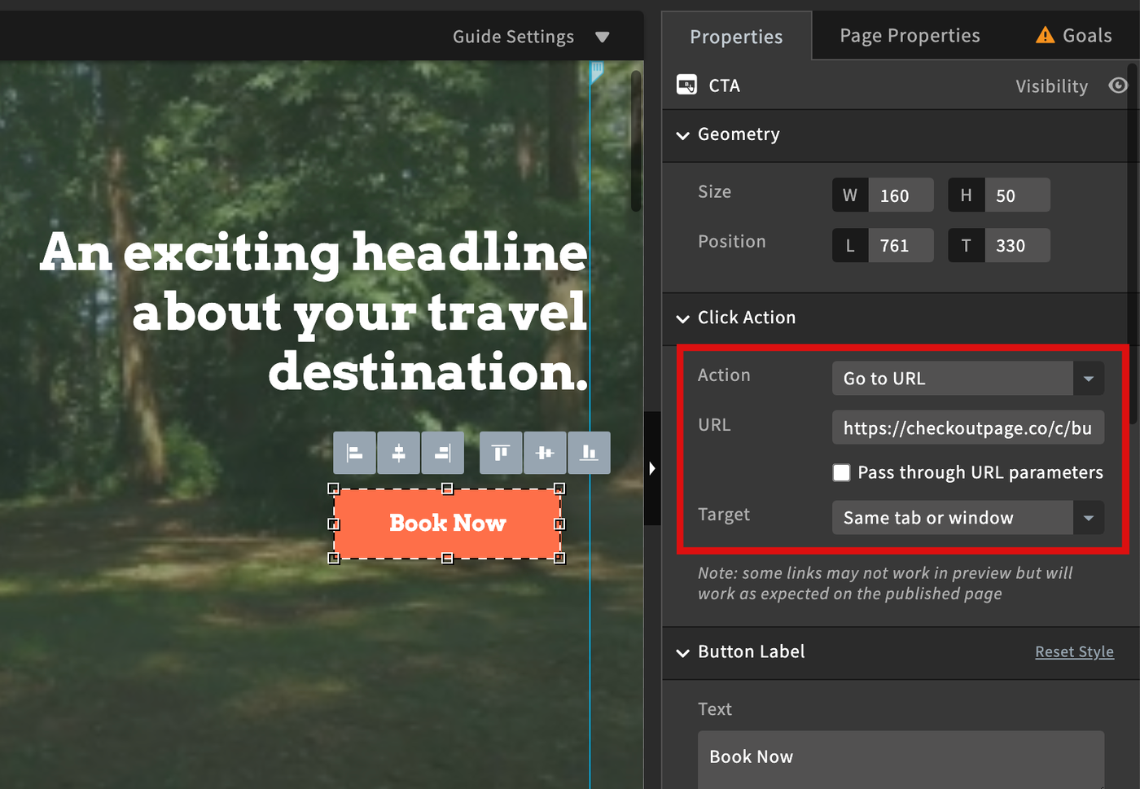The image size is (1140, 789).
Task: Click the URL field with checkoutpage link
Action: tap(967, 427)
